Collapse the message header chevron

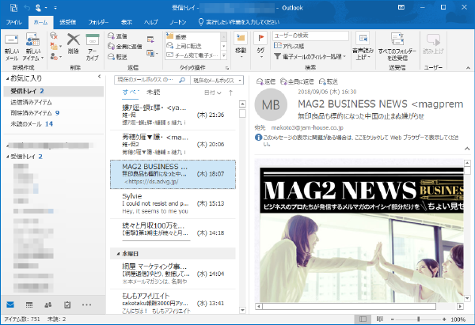tap(467, 149)
